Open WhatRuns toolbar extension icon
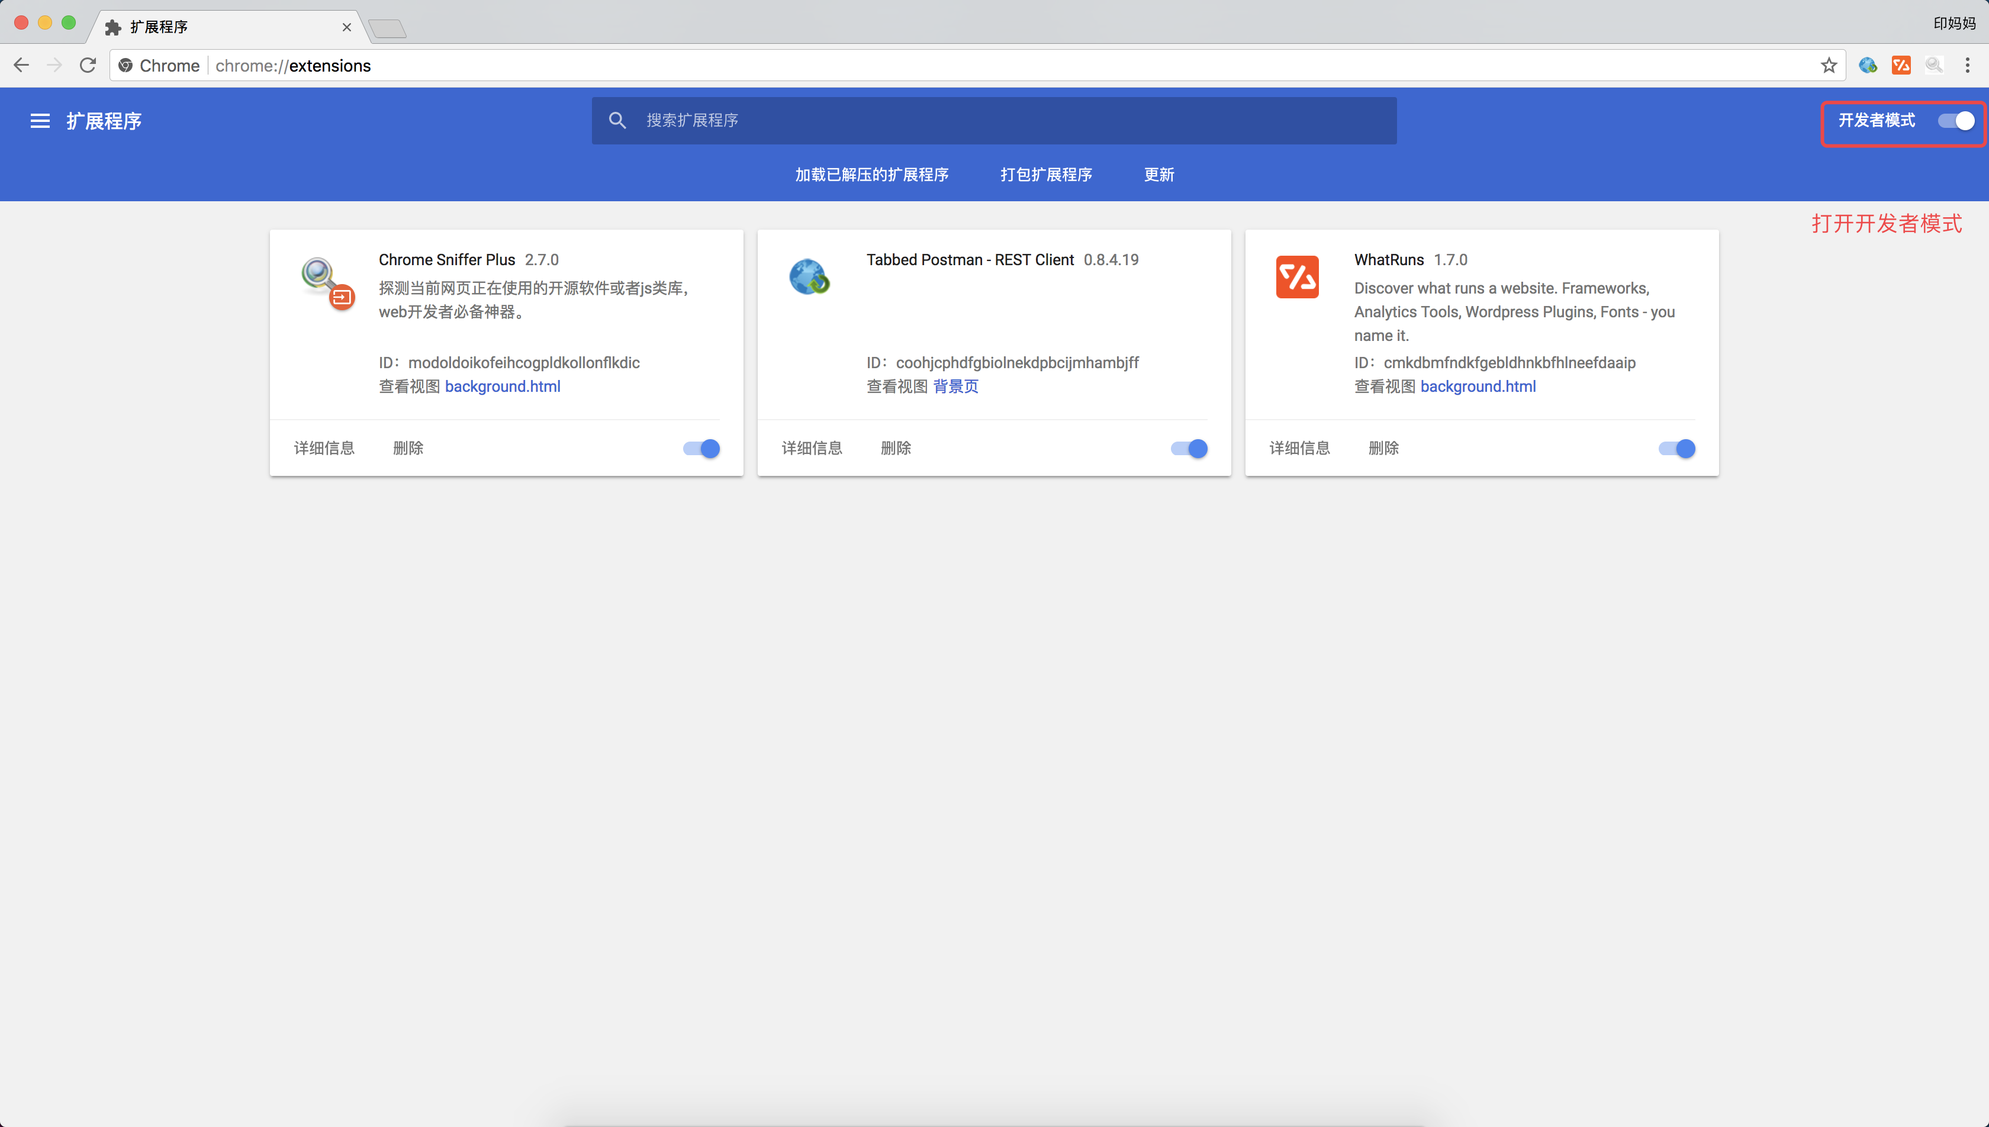Screen dimensions: 1989x1127 pos(1901,65)
